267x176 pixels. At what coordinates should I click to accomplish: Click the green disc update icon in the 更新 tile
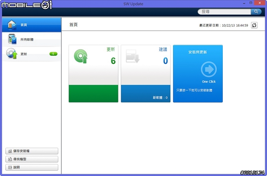[81, 56]
